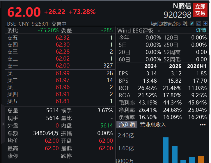Click the EPS 2024 value 3.14
The image size is (211, 163).
(152, 73)
